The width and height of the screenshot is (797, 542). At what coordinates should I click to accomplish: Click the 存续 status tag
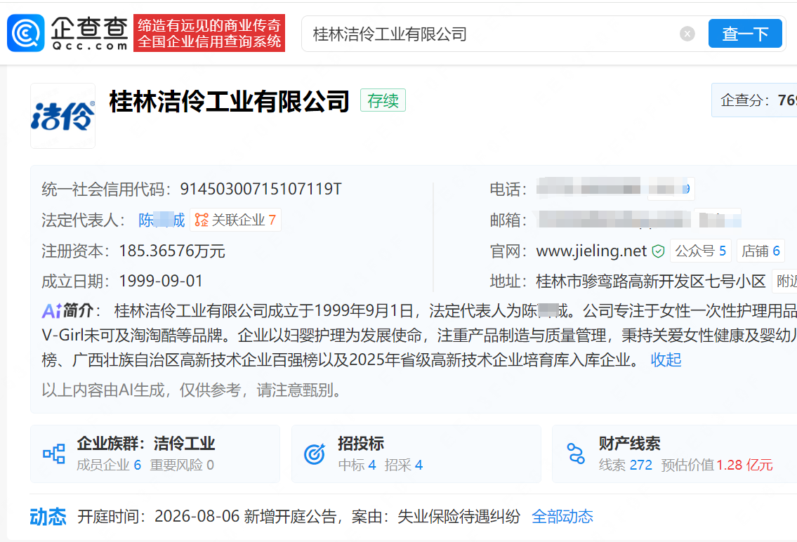pyautogui.click(x=383, y=100)
